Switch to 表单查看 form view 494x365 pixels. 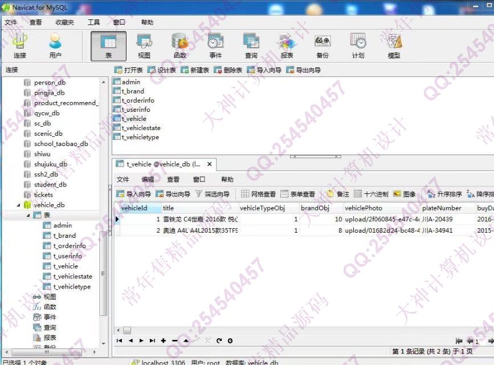(298, 194)
